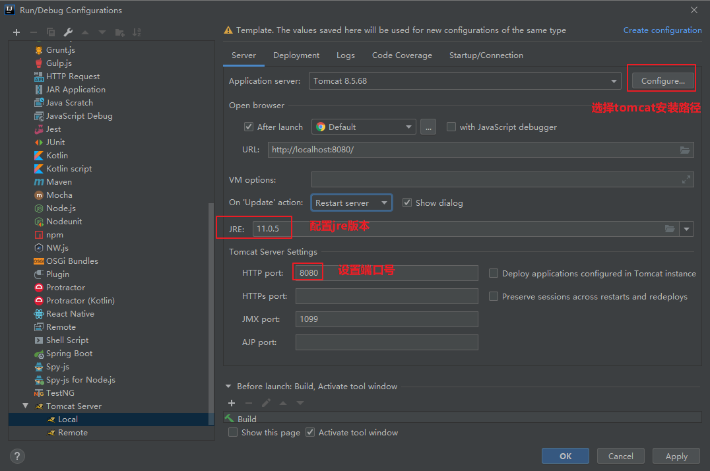This screenshot has height=471, width=710.
Task: Click the Create configuration link
Action: pos(662,30)
